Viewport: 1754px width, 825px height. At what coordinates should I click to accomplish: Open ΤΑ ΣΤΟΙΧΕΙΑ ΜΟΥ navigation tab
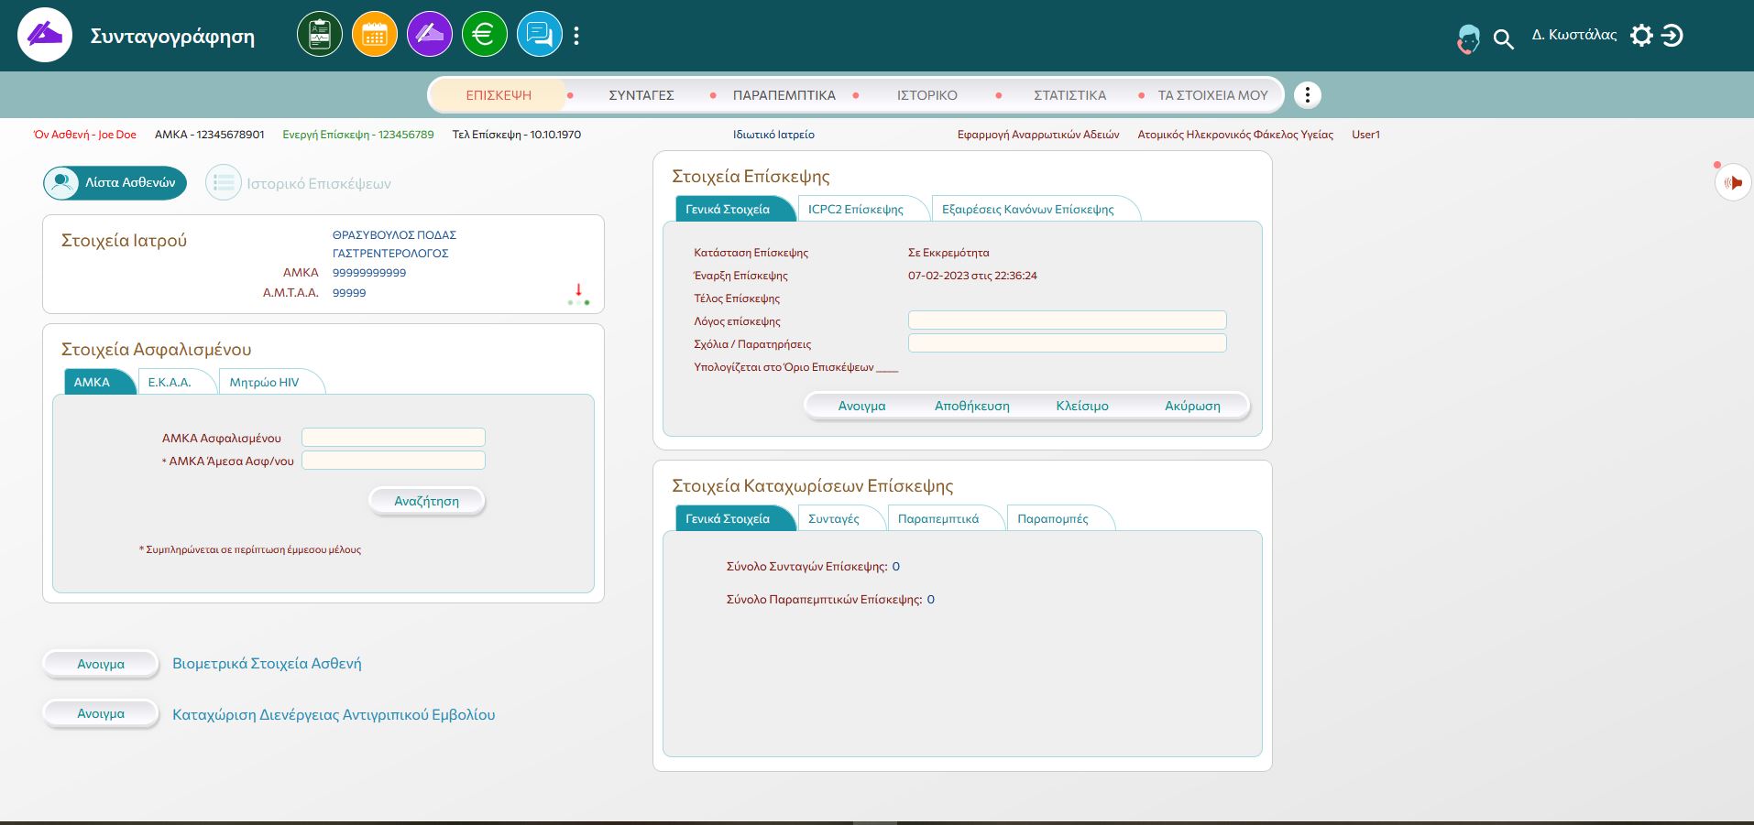coord(1213,95)
